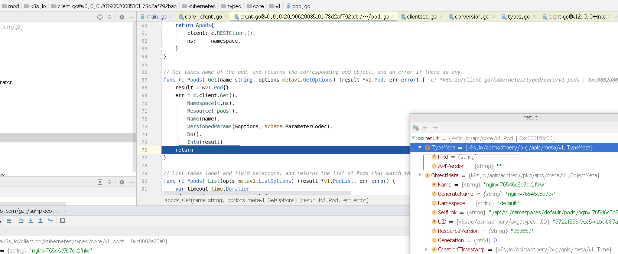Click the v1 breadcrumb folder

pos(275,6)
